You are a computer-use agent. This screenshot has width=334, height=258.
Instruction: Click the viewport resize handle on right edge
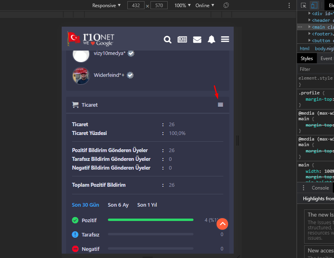238,141
